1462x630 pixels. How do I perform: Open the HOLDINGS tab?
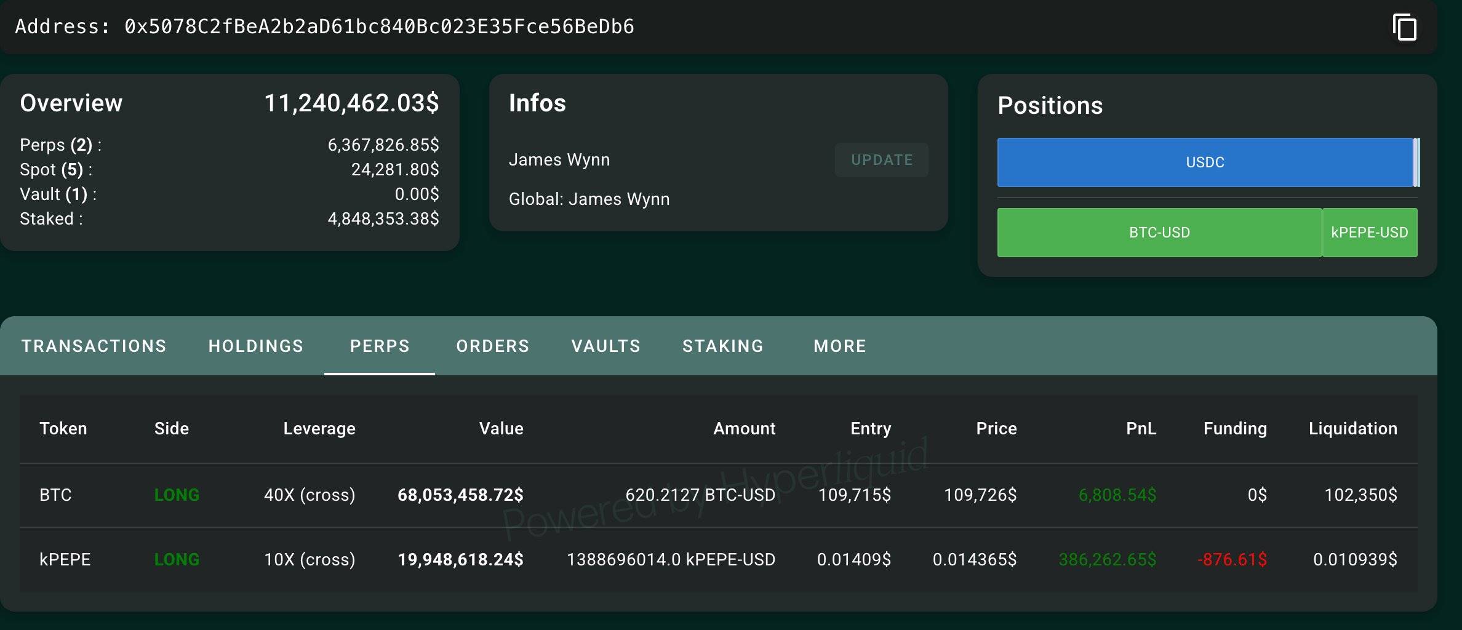pos(256,346)
